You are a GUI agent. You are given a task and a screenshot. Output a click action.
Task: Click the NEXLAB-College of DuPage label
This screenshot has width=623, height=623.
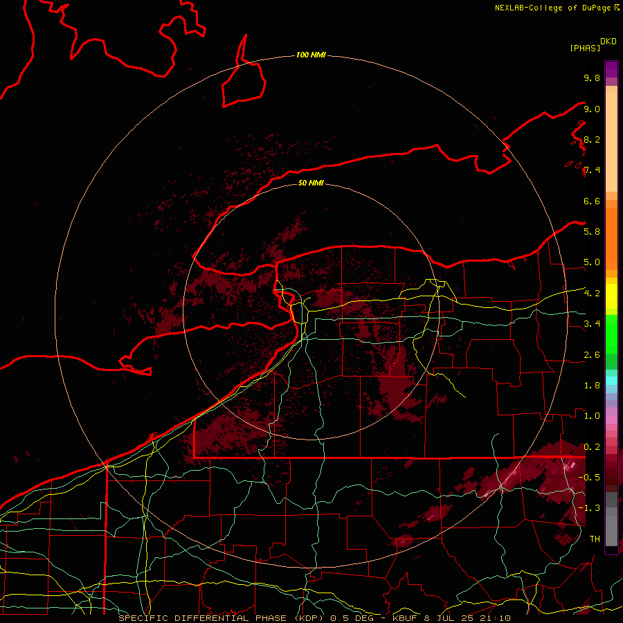553,8
